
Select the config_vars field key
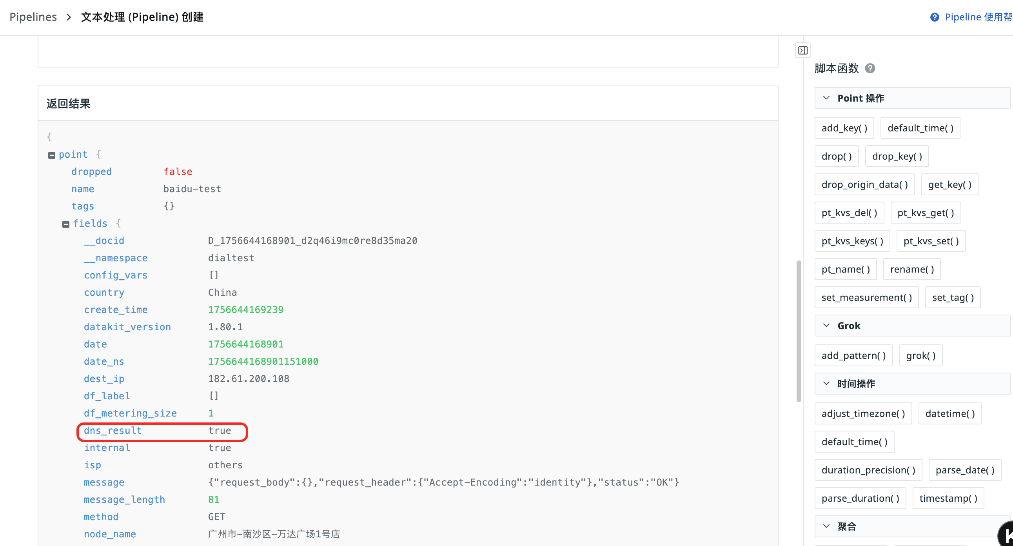point(116,275)
